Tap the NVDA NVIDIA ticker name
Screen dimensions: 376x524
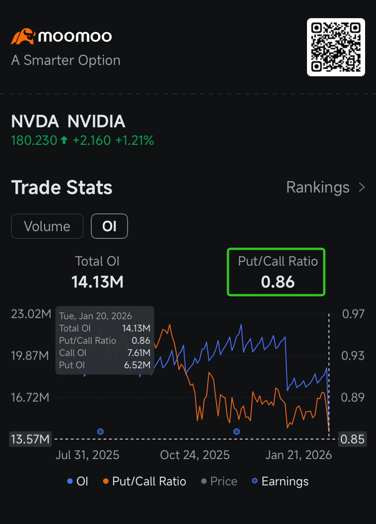point(68,121)
